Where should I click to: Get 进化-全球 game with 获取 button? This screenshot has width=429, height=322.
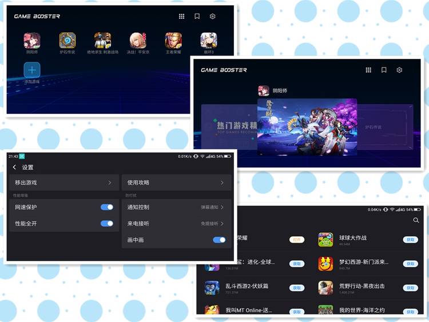pyautogui.click(x=296, y=264)
